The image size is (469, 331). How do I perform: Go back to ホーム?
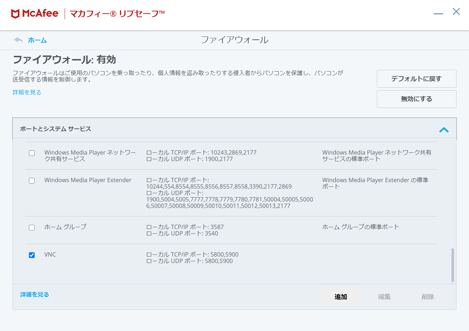click(x=38, y=40)
